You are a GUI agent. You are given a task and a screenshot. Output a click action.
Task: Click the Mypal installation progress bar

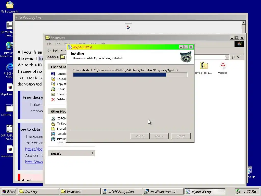130,75
